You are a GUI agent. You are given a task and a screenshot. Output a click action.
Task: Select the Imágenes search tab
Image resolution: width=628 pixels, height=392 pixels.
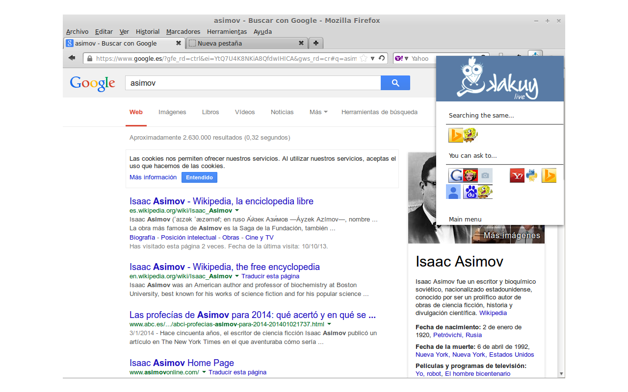[x=172, y=112]
